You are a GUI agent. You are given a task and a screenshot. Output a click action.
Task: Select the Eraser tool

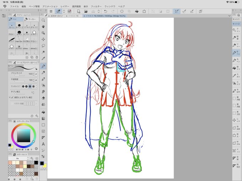[43, 98]
